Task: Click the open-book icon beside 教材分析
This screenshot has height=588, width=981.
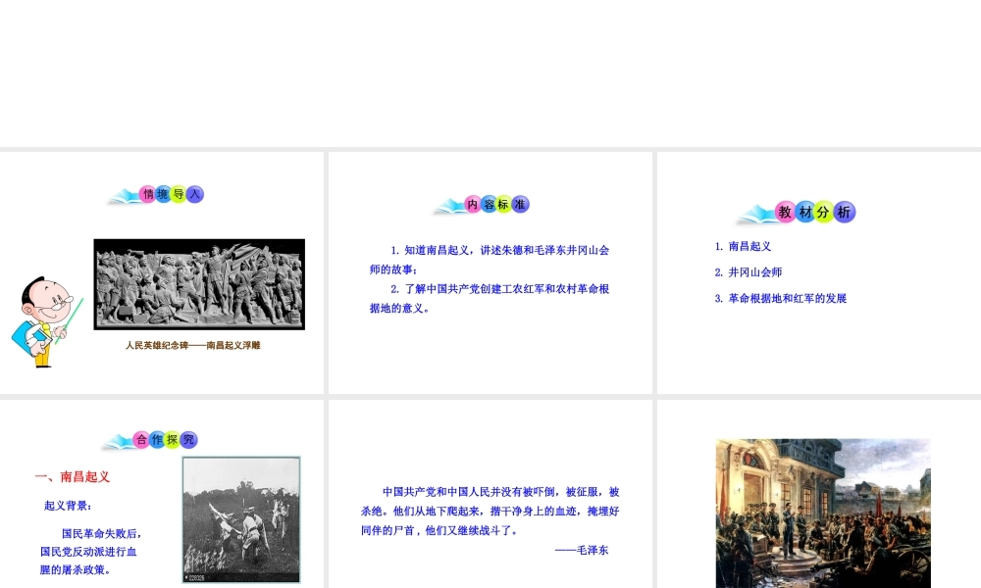Action: coord(755,216)
